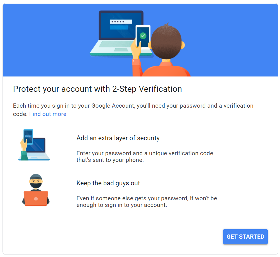Click the burglar's orange laptop
This screenshot has width=280, height=257.
pyautogui.click(x=36, y=198)
